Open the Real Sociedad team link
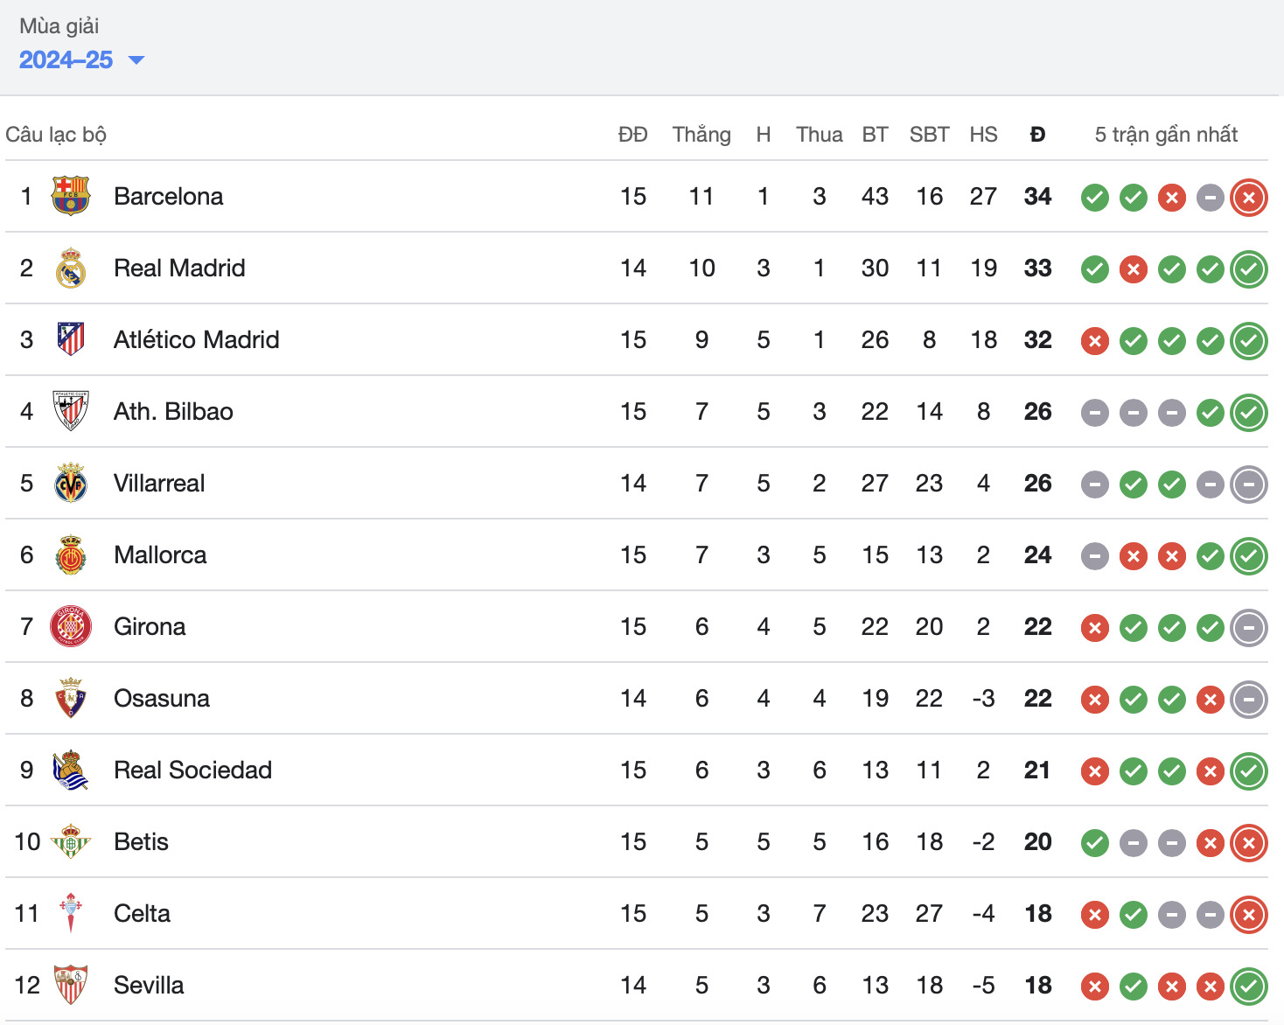The image size is (1284, 1025). 192,770
